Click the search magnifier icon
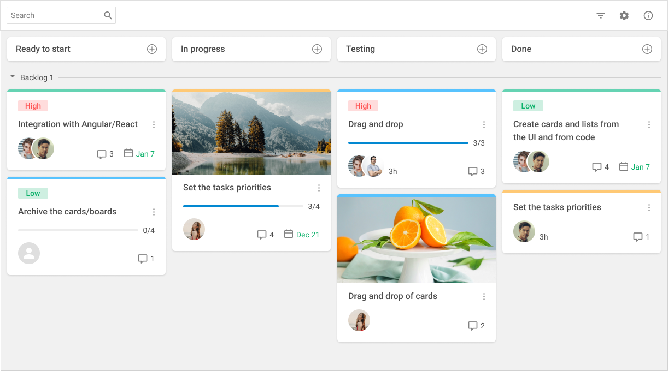This screenshot has width=668, height=371. tap(108, 15)
